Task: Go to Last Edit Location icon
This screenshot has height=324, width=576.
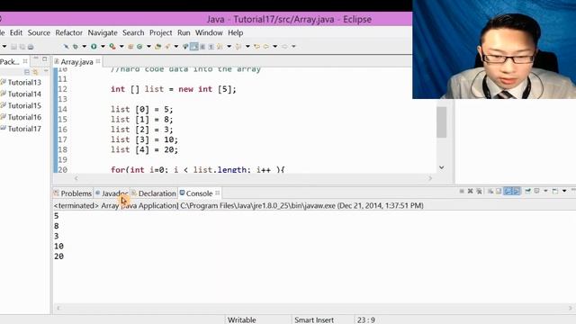Action: coord(256,47)
